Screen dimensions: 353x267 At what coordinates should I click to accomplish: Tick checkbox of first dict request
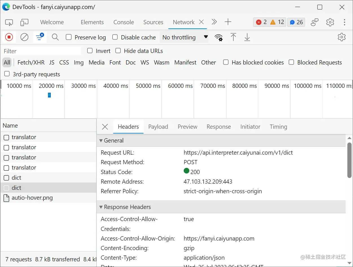click(x=6, y=178)
